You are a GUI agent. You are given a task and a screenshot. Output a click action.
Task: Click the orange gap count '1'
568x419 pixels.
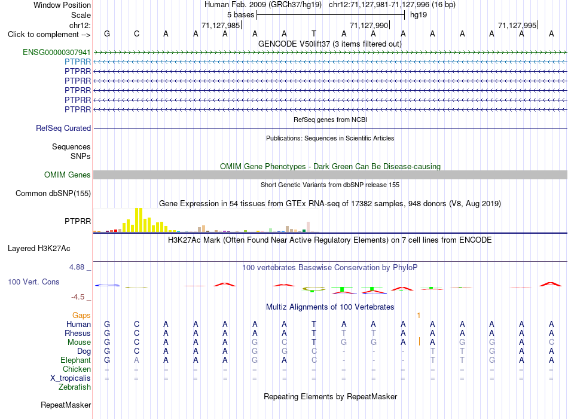419,316
